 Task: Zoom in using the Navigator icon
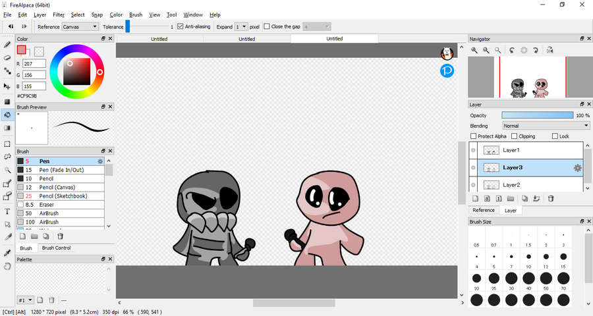[474, 50]
